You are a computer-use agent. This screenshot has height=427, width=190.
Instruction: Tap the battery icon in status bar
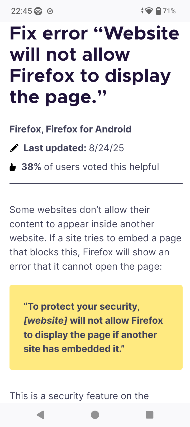(158, 11)
